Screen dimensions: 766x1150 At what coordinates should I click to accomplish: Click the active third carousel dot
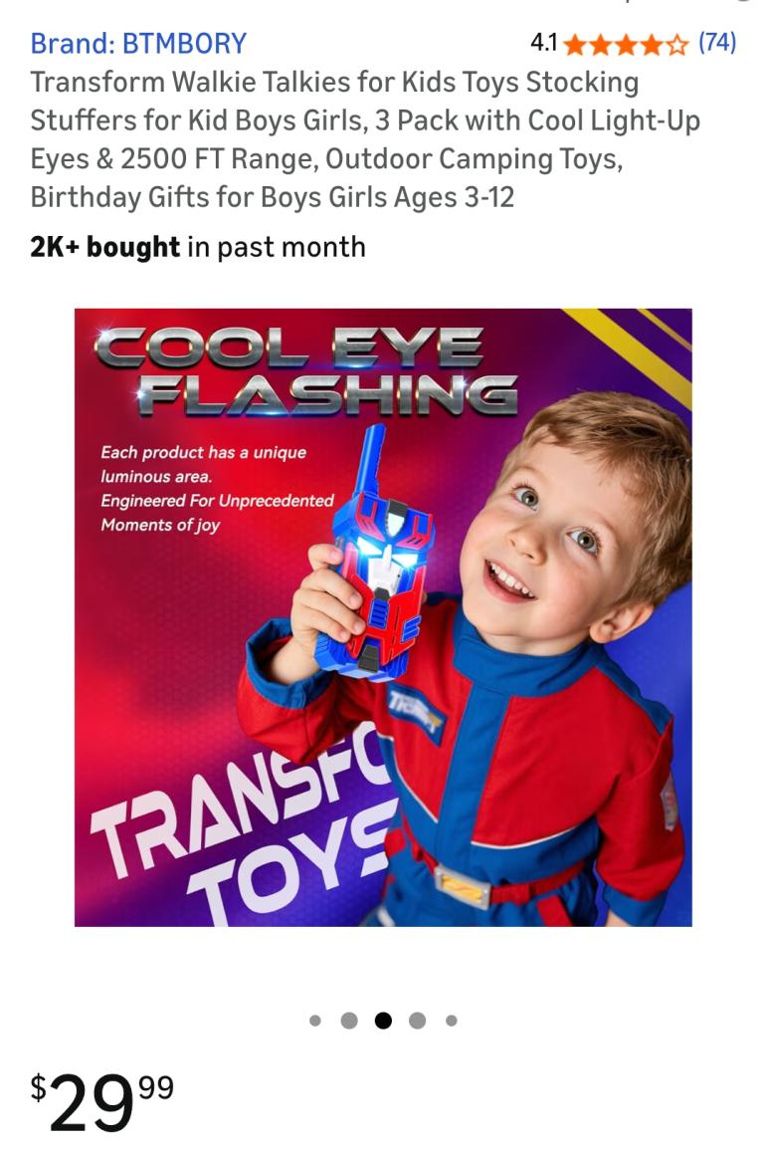pos(383,1021)
